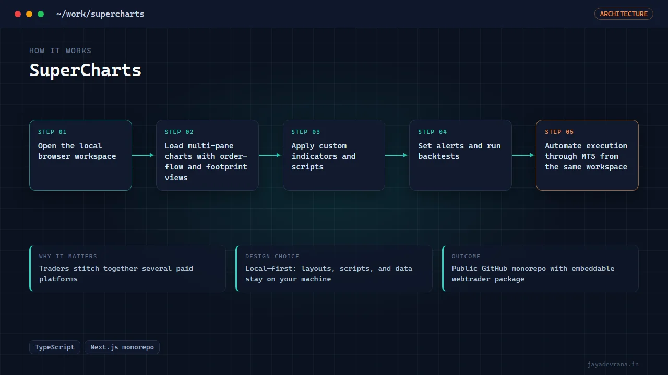Select the STEP 01 card
This screenshot has height=375, width=668.
coord(80,155)
